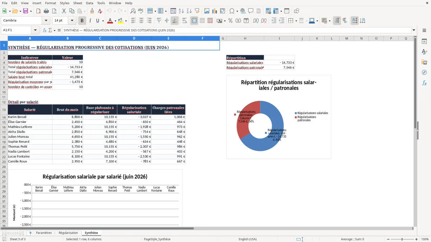
Task: Click the 100% zoom level
Action: [425, 239]
